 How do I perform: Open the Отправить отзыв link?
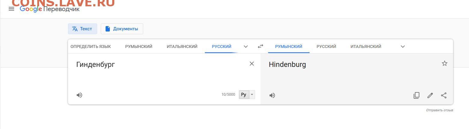click(440, 110)
